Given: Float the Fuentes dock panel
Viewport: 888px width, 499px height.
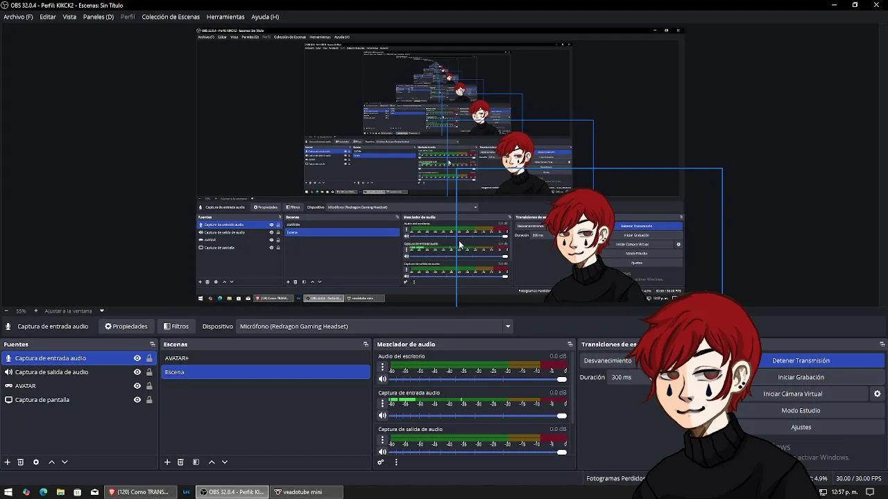Looking at the screenshot, I should click(153, 344).
